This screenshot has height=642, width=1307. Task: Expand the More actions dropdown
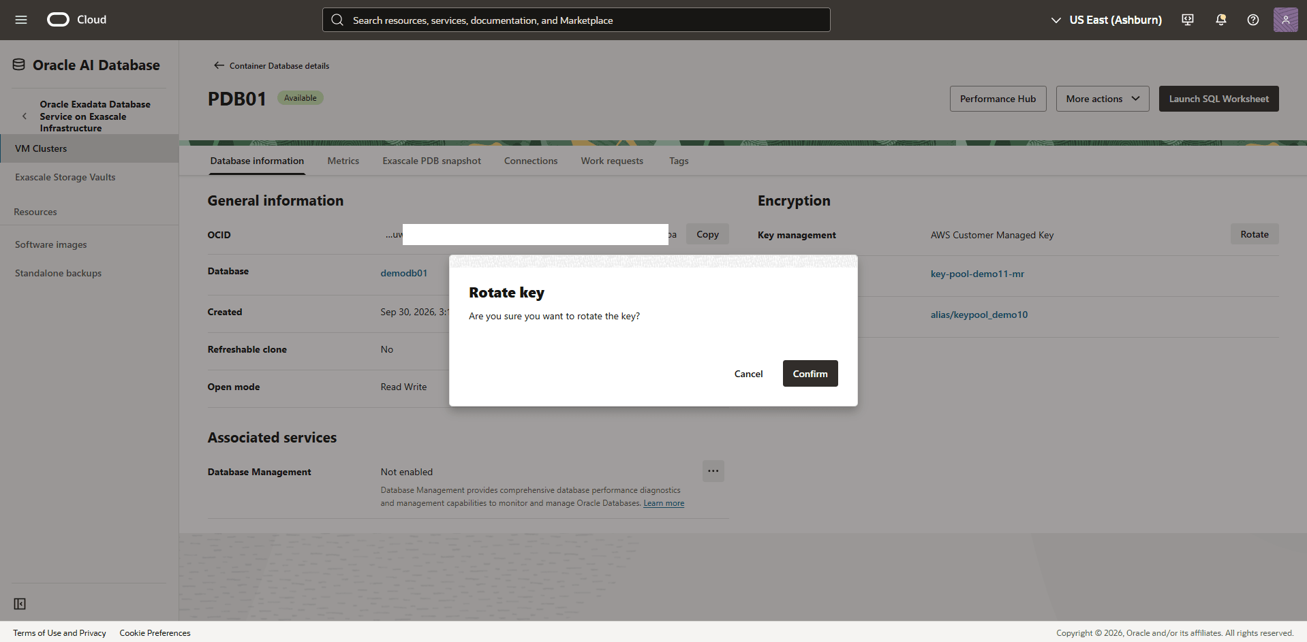1103,99
